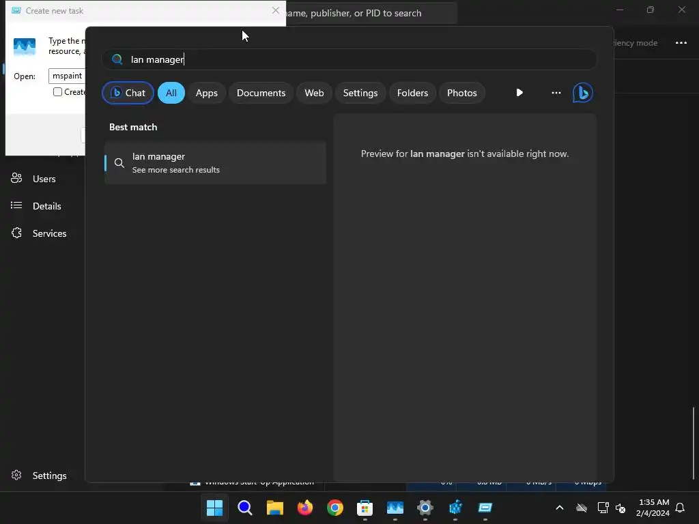Image resolution: width=699 pixels, height=524 pixels.
Task: Open the Windows Start button
Action: pos(214,508)
